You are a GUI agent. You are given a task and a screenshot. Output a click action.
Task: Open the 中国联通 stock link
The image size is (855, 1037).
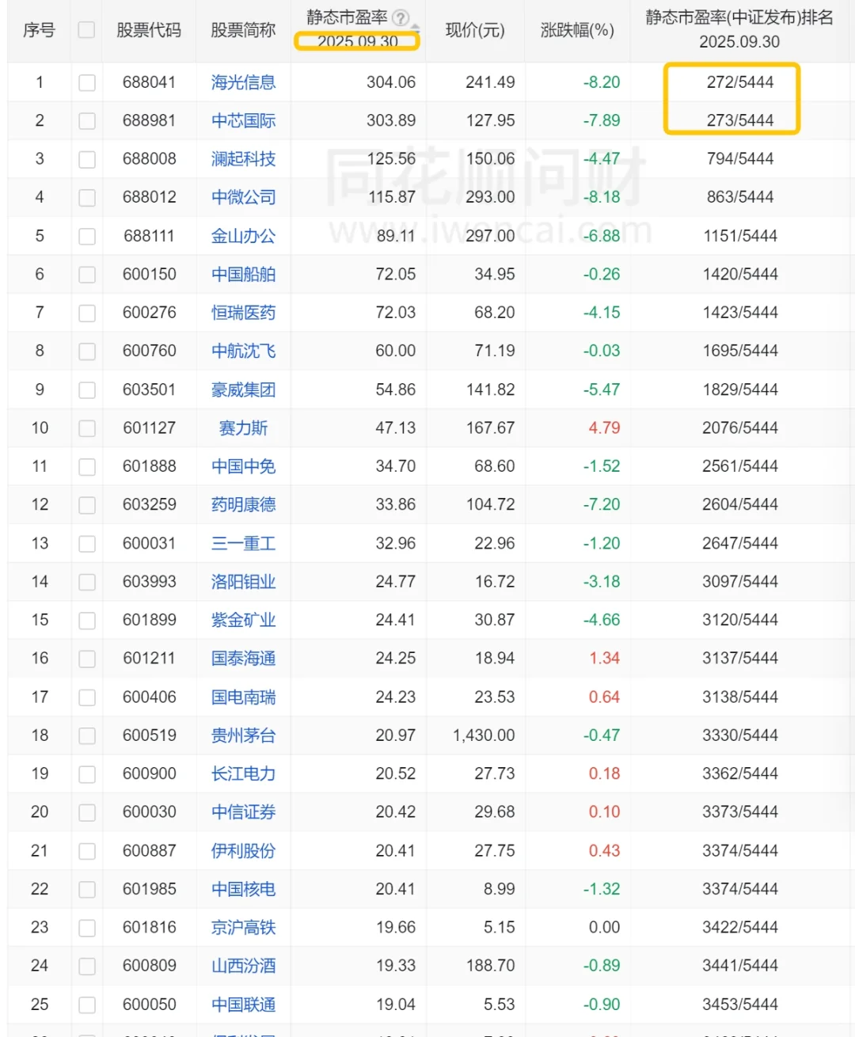243,1005
